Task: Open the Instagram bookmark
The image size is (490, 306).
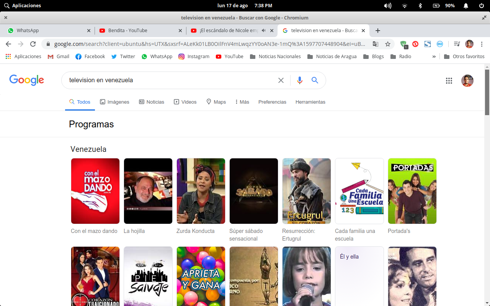Action: [194, 57]
